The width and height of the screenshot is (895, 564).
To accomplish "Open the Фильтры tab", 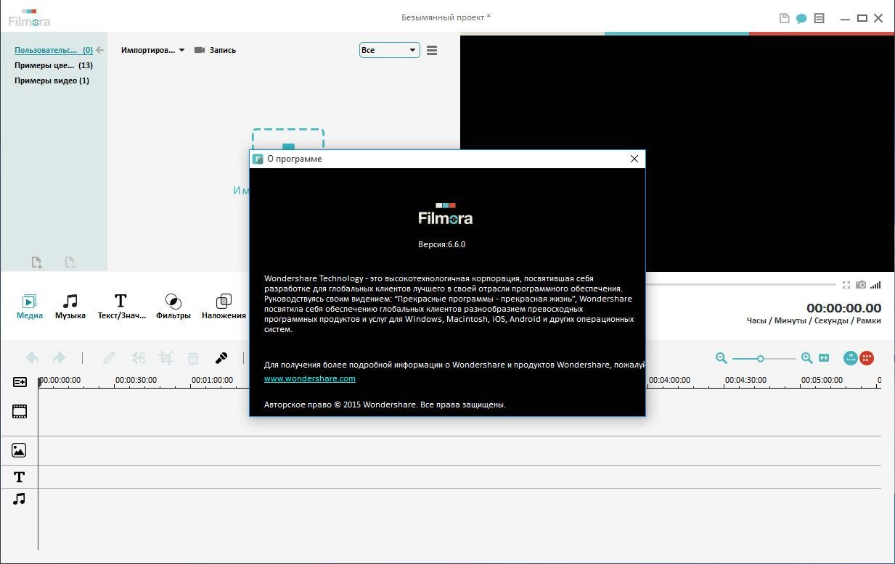I will 173,307.
